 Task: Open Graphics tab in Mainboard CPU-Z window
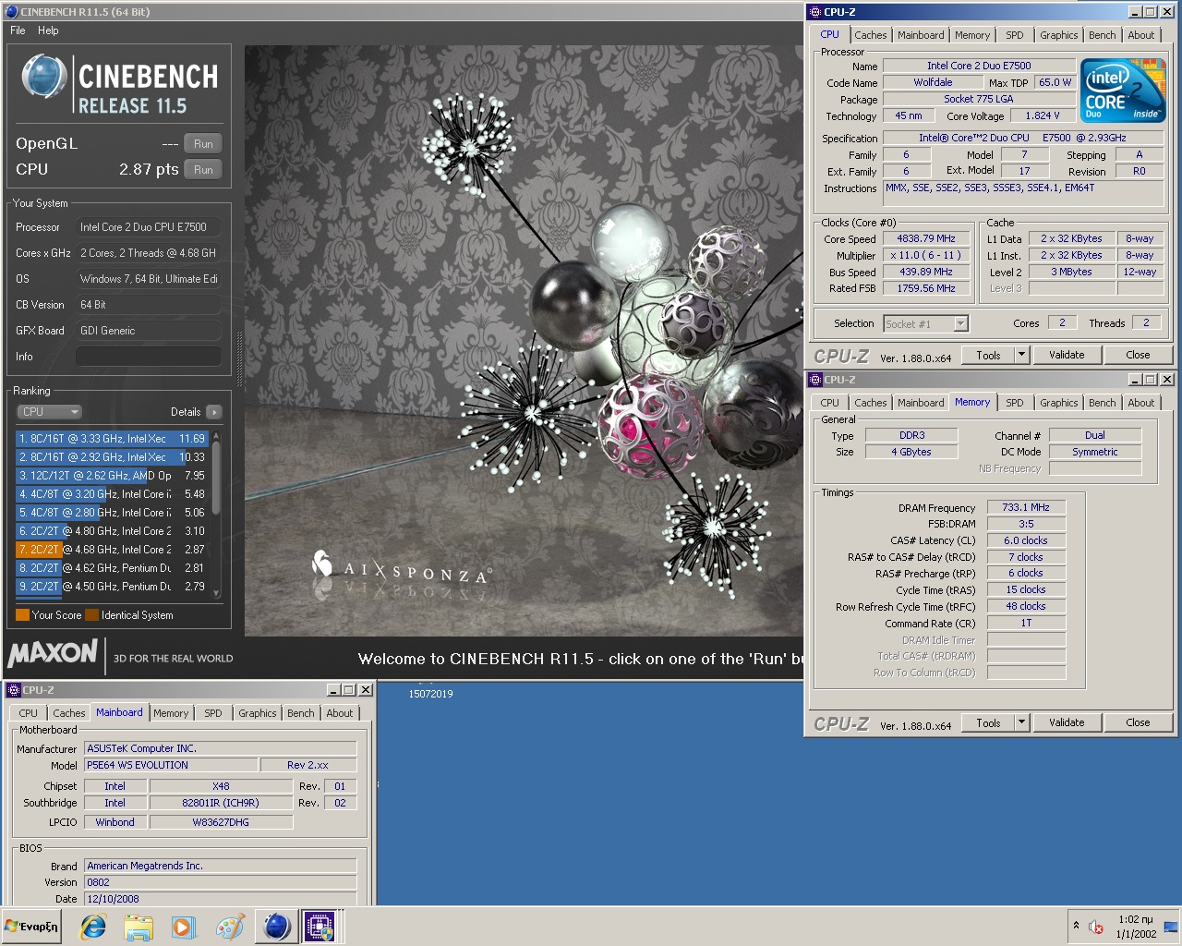(x=257, y=713)
